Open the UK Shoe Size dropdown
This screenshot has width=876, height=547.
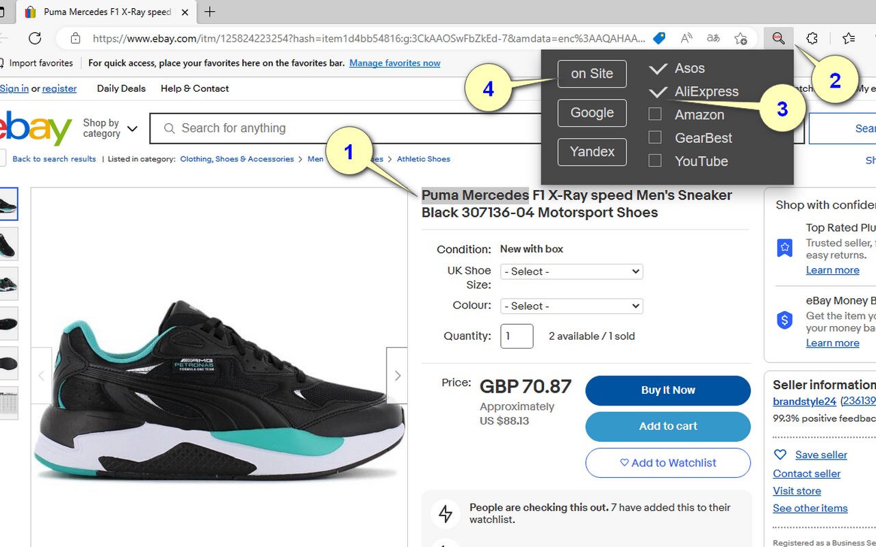pos(571,271)
